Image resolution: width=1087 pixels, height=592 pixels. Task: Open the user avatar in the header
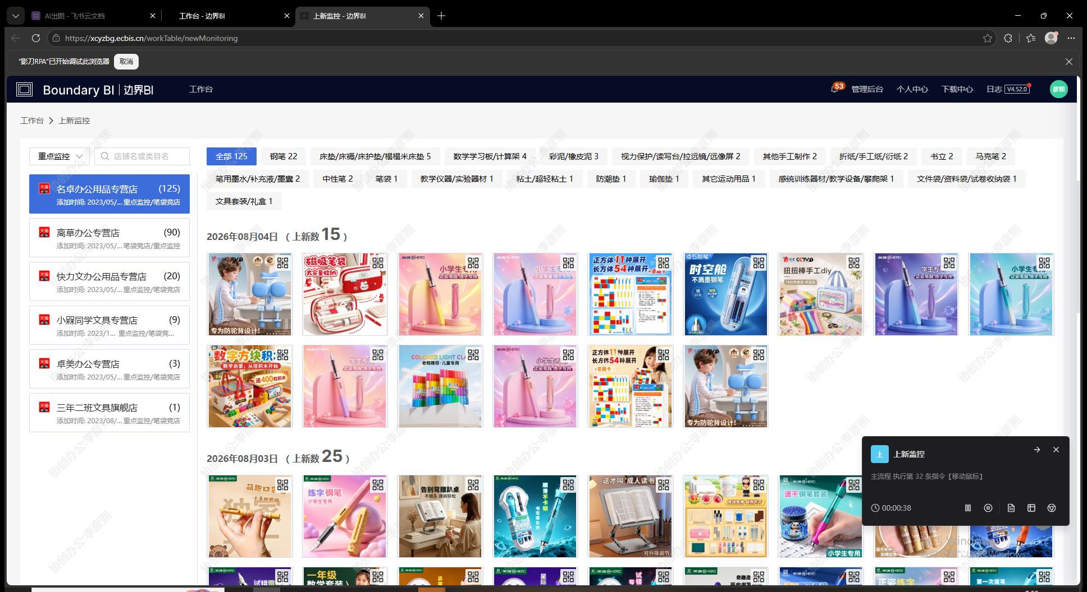(1058, 89)
